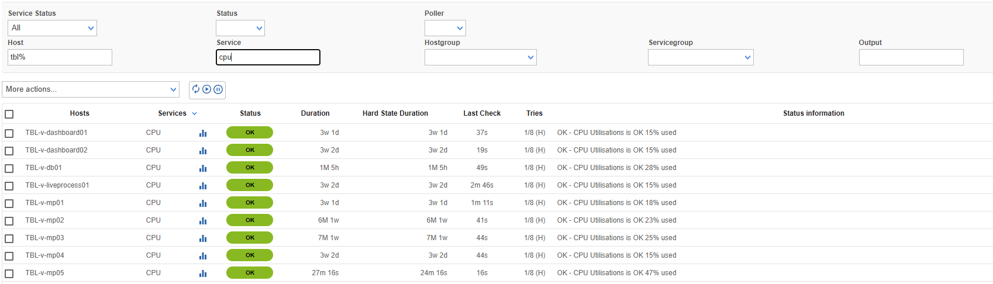Click the play icon to resume auto-refresh
Screen dimensions: 993x284
[x=206, y=89]
